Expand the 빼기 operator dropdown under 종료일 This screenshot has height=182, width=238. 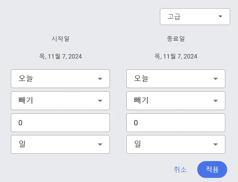click(x=175, y=101)
